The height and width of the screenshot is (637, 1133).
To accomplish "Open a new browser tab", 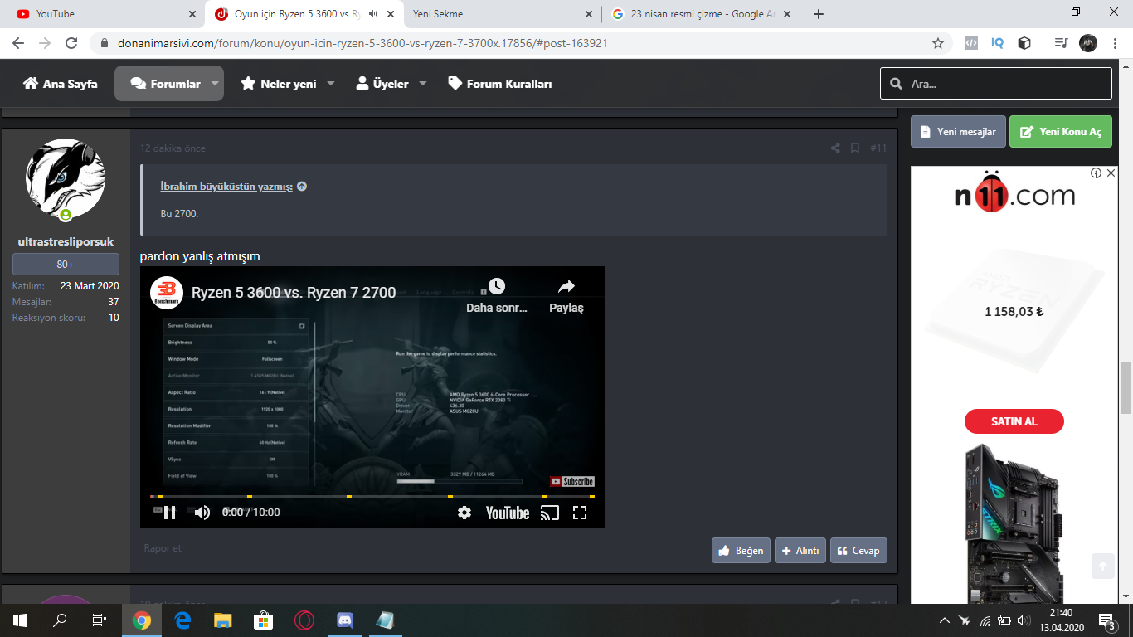I will click(819, 14).
